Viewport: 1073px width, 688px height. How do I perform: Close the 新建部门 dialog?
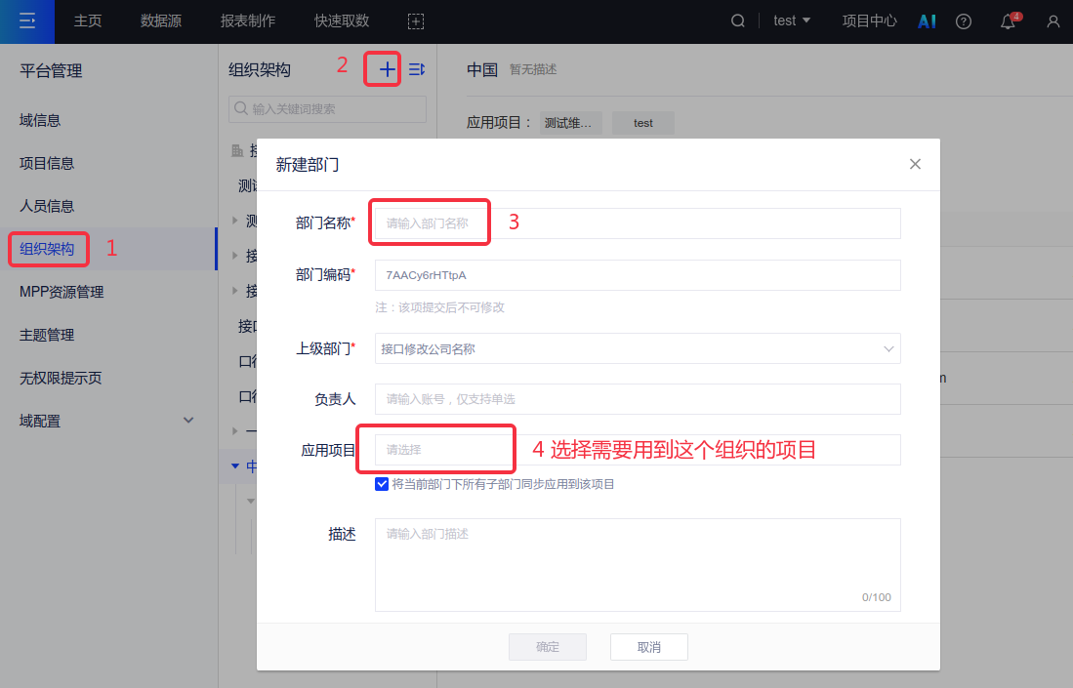tap(915, 164)
